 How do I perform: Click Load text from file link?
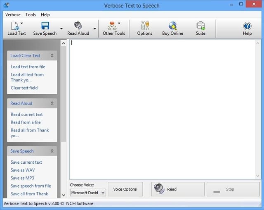pyautogui.click(x=28, y=67)
